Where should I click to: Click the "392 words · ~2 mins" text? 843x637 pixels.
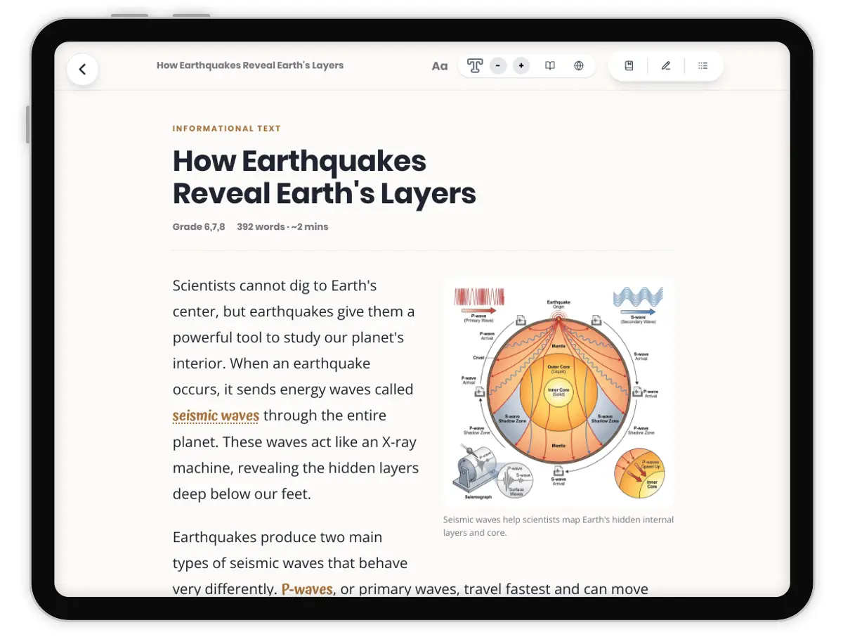click(282, 227)
